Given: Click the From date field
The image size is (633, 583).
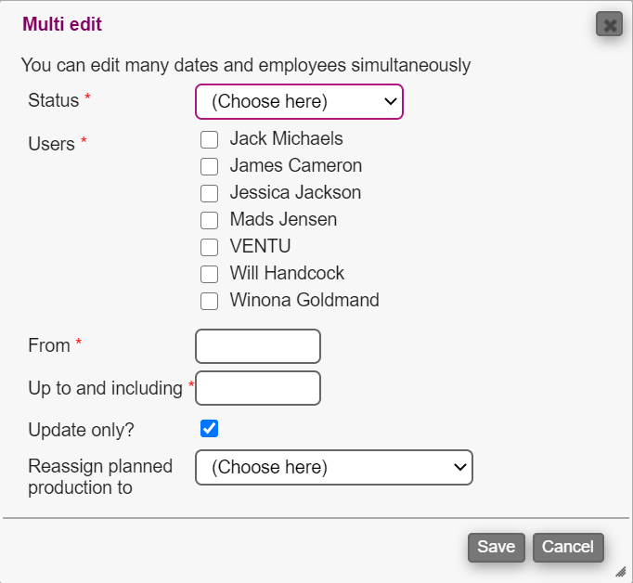Looking at the screenshot, I should tap(258, 346).
